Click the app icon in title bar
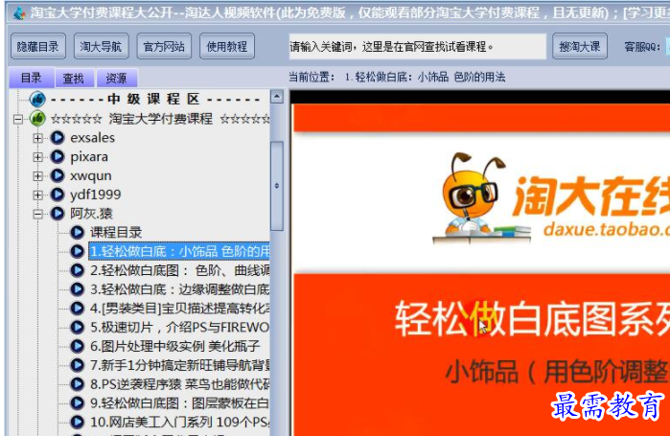 [19, 12]
